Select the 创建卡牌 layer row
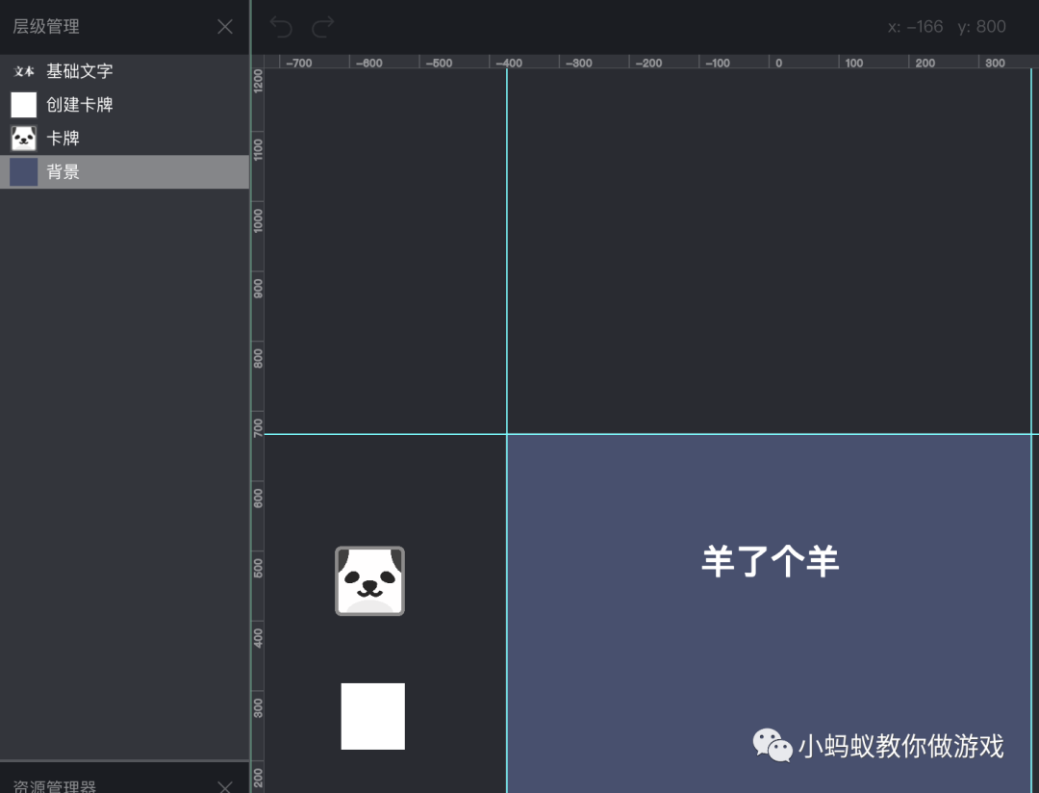Screen dimensions: 1039x793 tap(124, 105)
